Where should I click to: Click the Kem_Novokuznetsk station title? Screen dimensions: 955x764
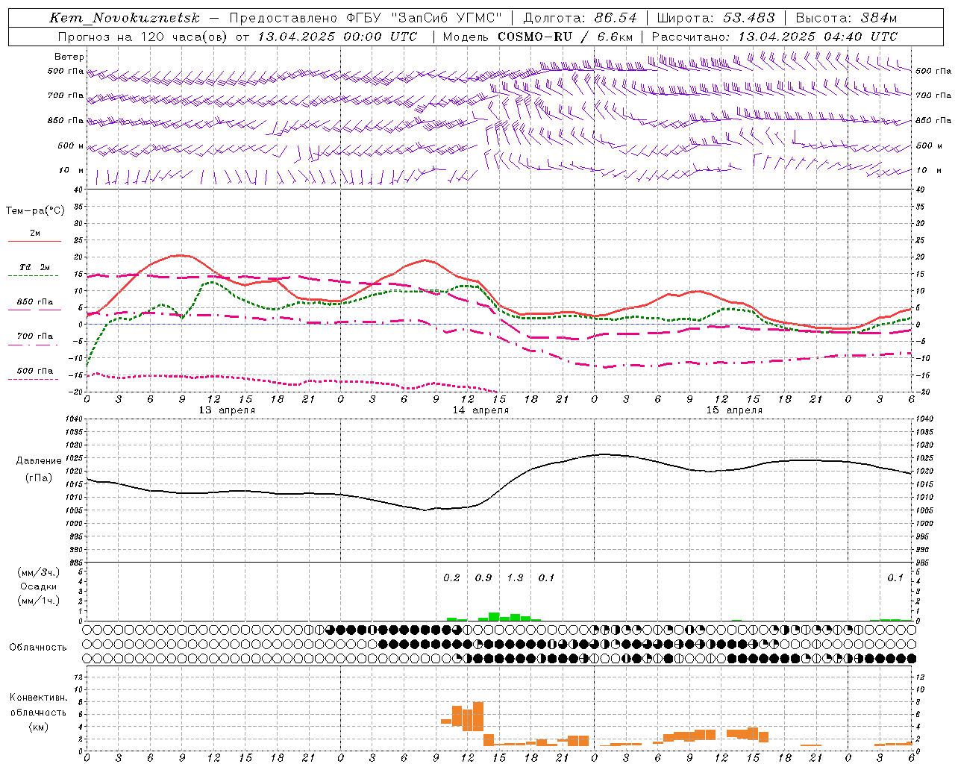(x=125, y=18)
